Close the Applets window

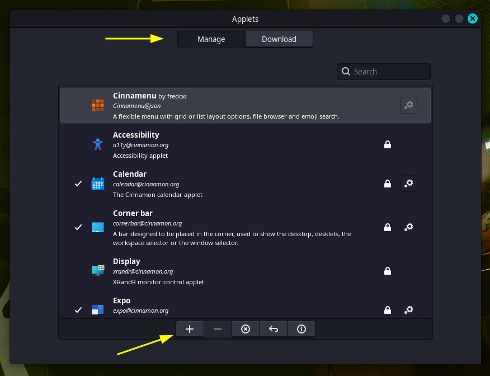[x=473, y=18]
